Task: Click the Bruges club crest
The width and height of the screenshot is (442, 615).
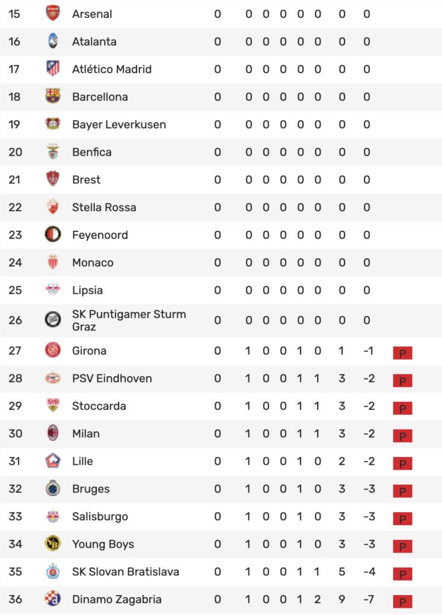Action: (53, 488)
